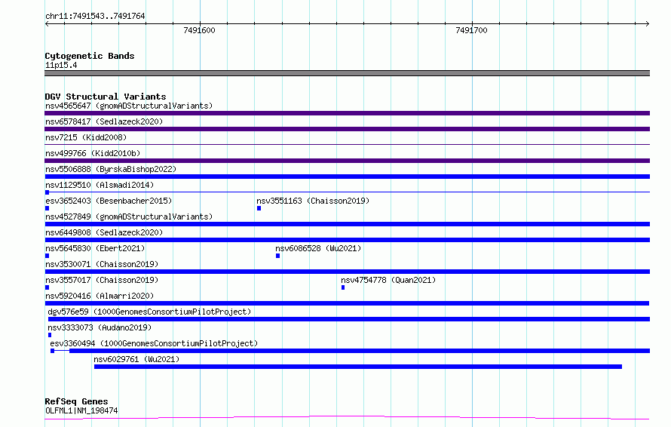Click the nsv4527849 gnomADStructuralVariants label
Screen dimensions: 671x427
click(x=129, y=217)
